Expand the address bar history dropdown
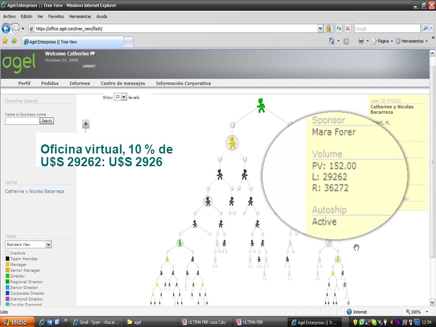This screenshot has width=436, height=327. click(320, 28)
